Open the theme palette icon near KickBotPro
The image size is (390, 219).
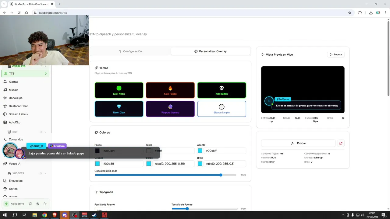[30, 204]
